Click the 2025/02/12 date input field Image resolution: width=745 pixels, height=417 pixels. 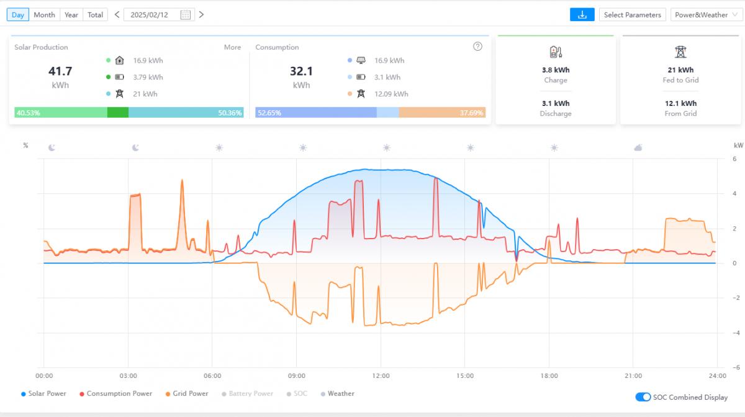(x=150, y=15)
